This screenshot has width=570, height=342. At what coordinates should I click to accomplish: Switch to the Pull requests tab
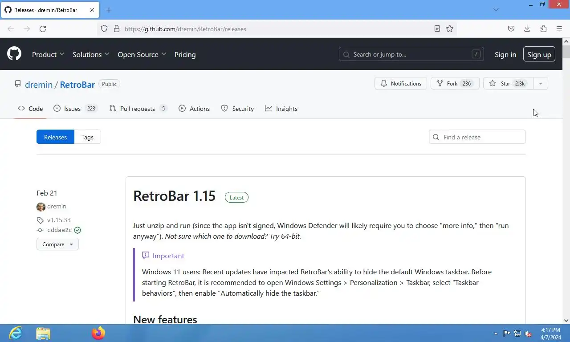point(138,109)
